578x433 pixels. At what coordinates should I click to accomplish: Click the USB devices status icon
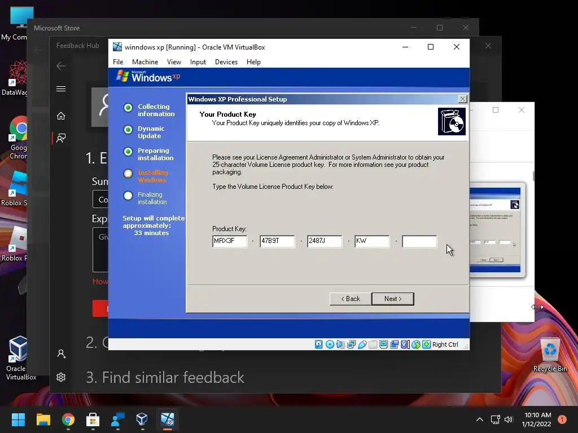pos(362,344)
